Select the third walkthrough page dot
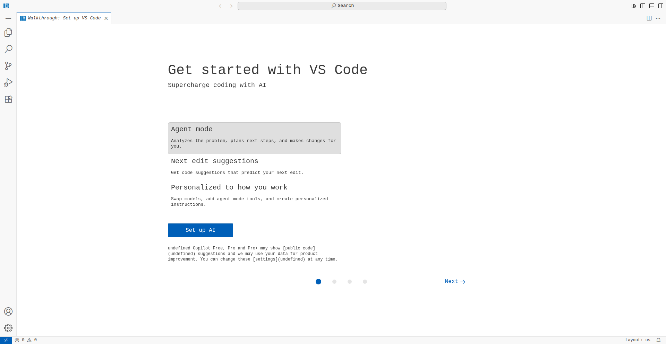The image size is (666, 344). click(x=350, y=282)
